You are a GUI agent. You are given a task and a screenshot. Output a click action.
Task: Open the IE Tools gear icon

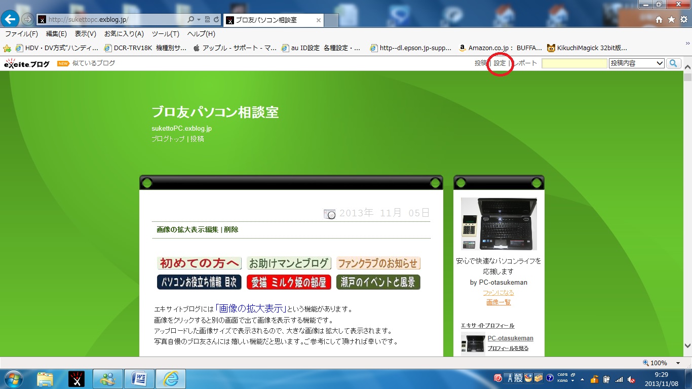[x=683, y=20]
